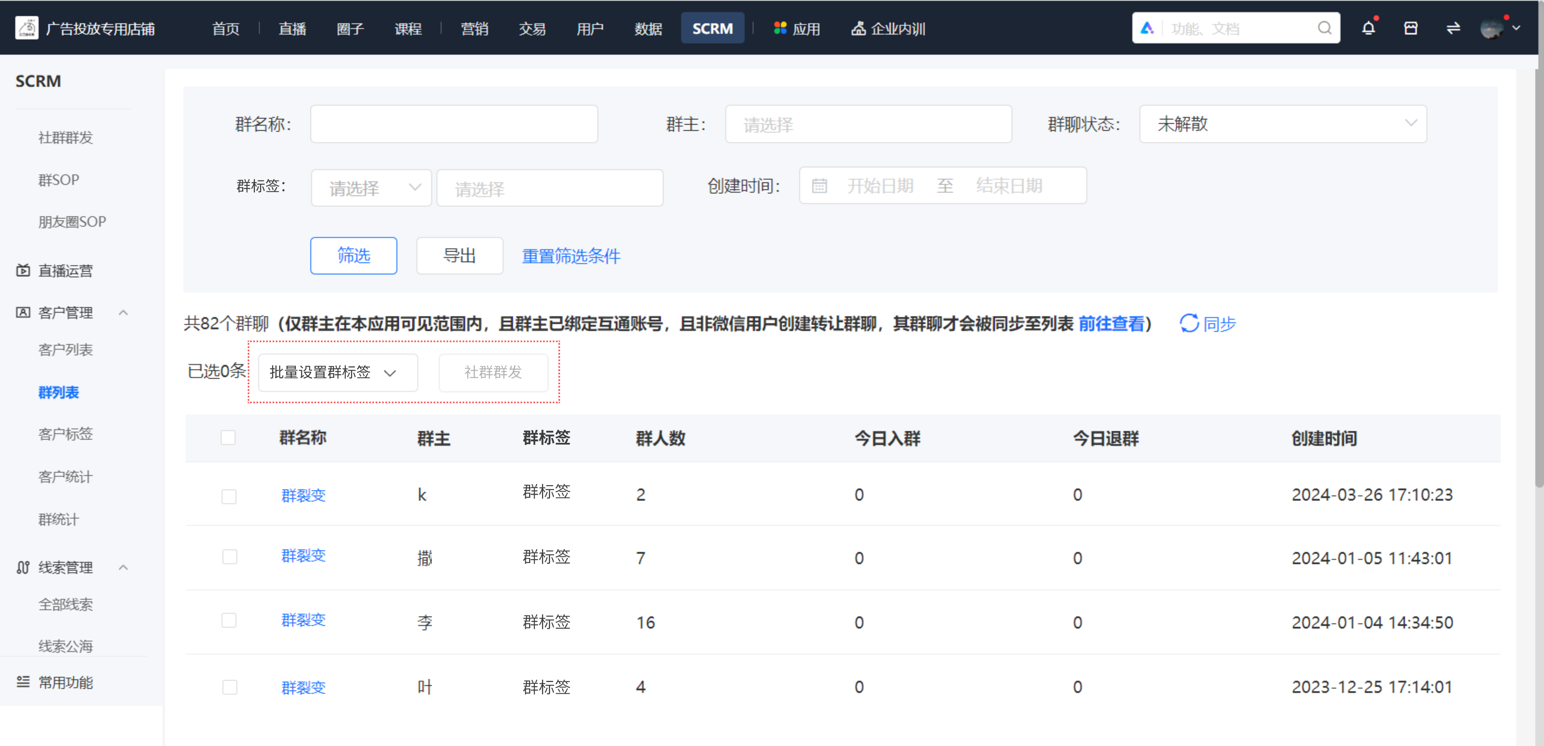The height and width of the screenshot is (746, 1544).
Task: Open 群SOP in sidebar
Action: [x=59, y=180]
